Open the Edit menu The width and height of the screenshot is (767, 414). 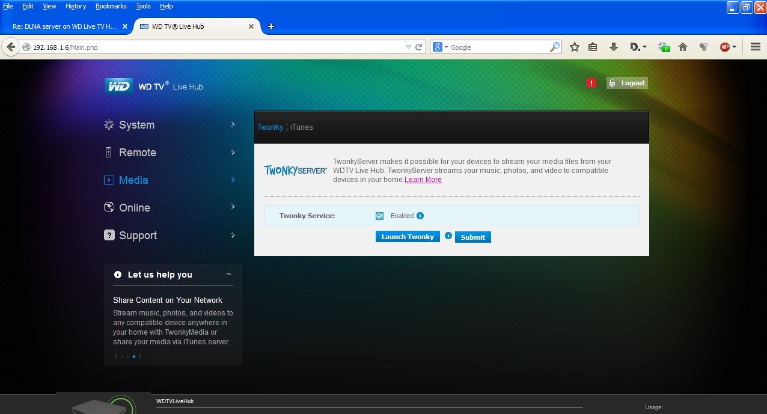coord(28,6)
